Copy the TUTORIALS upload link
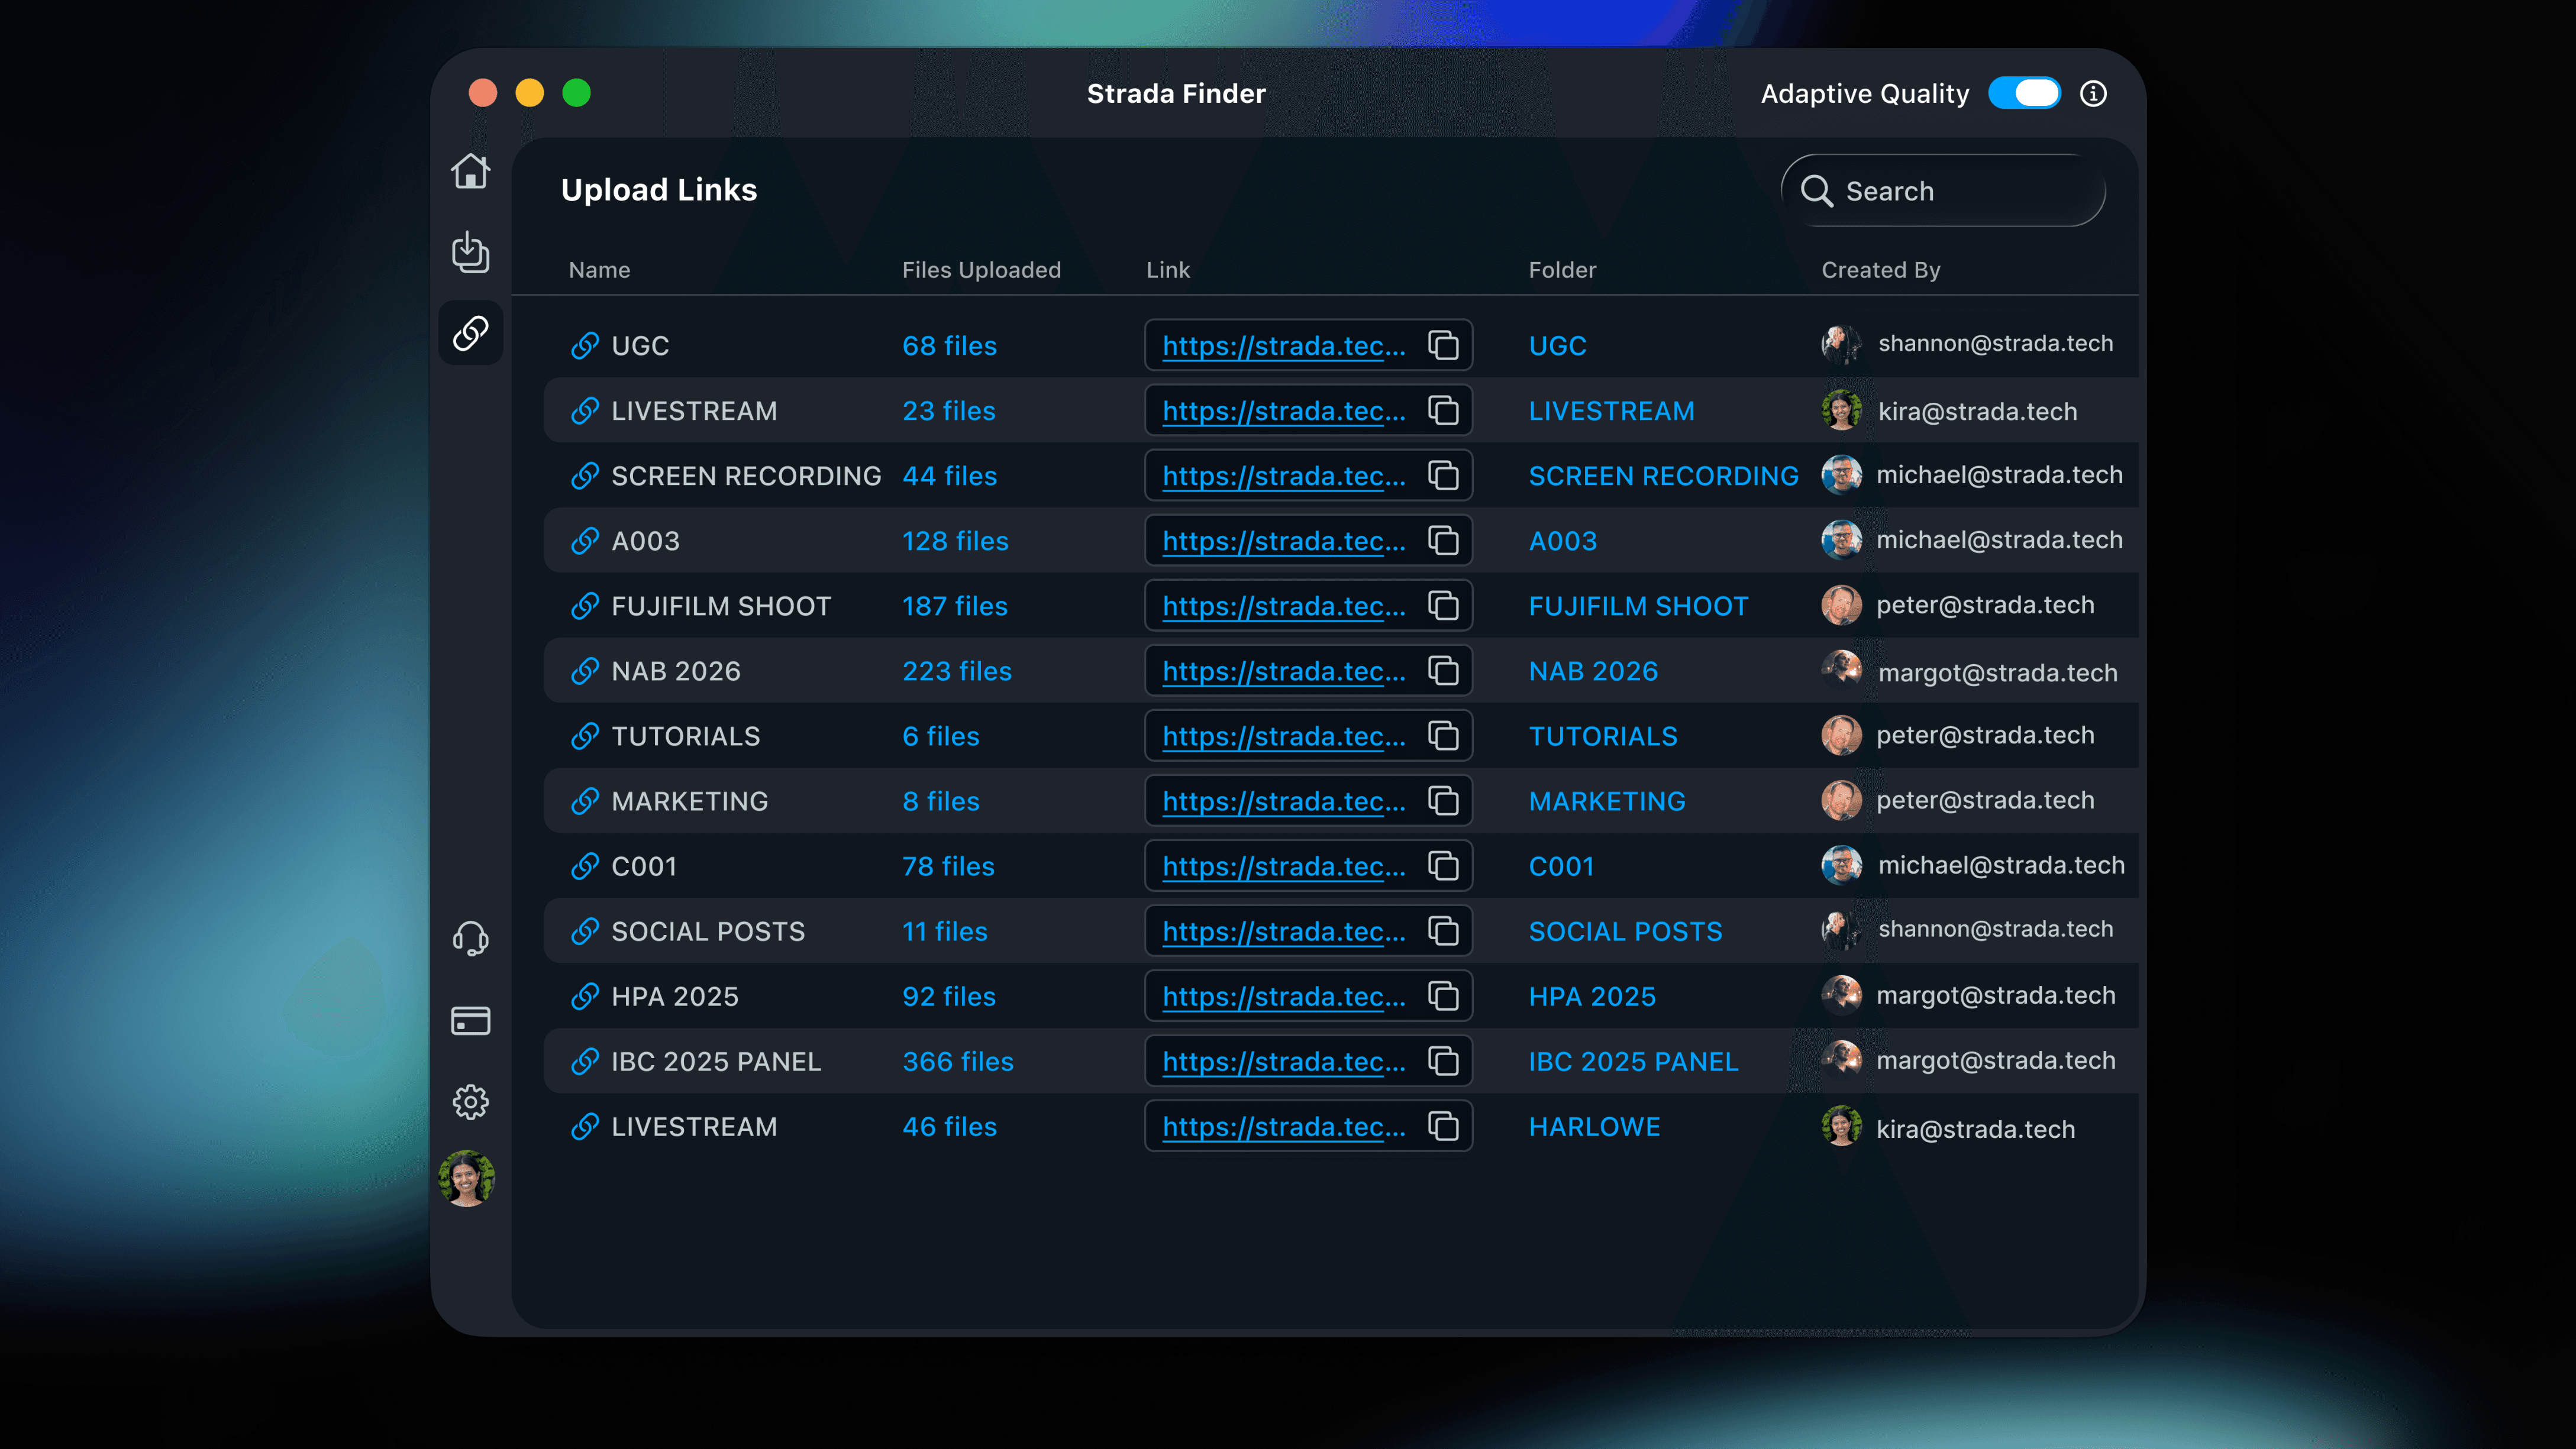Viewport: 2576px width, 1449px height. click(x=1443, y=736)
